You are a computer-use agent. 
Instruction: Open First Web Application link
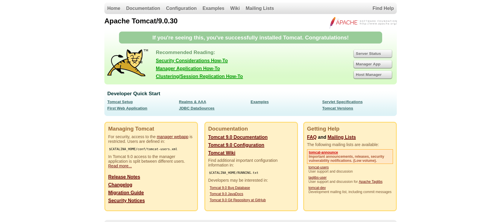coord(127,108)
